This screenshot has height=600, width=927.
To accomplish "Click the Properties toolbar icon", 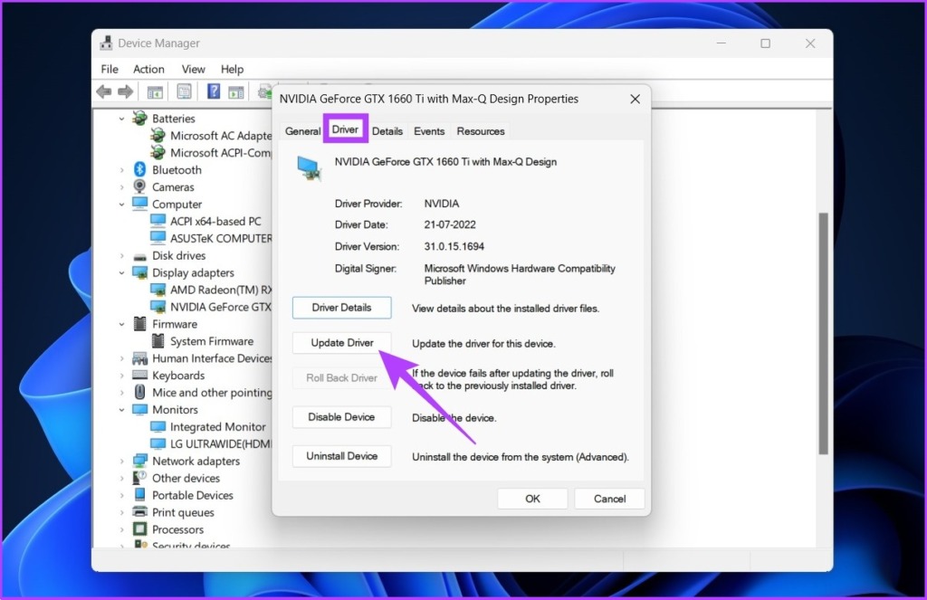I will [184, 91].
